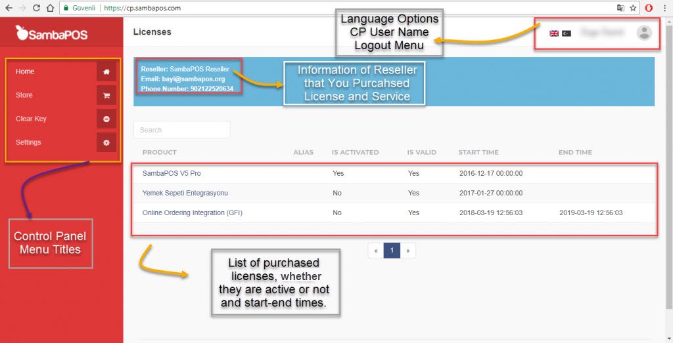Screen dimensions: 673x343
Task: Switch language with the Turkish flag
Action: (x=567, y=33)
